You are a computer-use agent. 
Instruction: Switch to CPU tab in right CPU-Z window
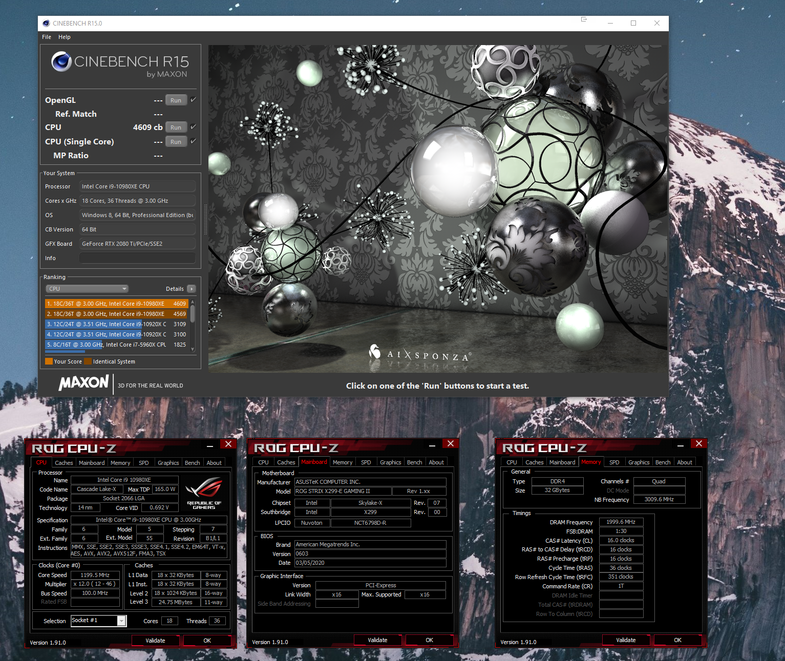click(x=512, y=462)
